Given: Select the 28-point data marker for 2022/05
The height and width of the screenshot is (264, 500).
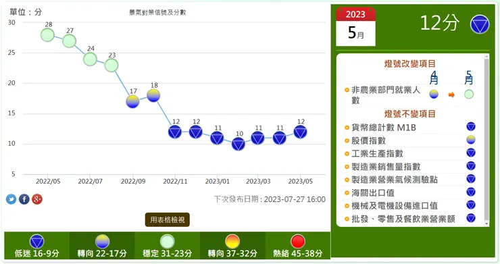Looking at the screenshot, I should click(47, 34).
